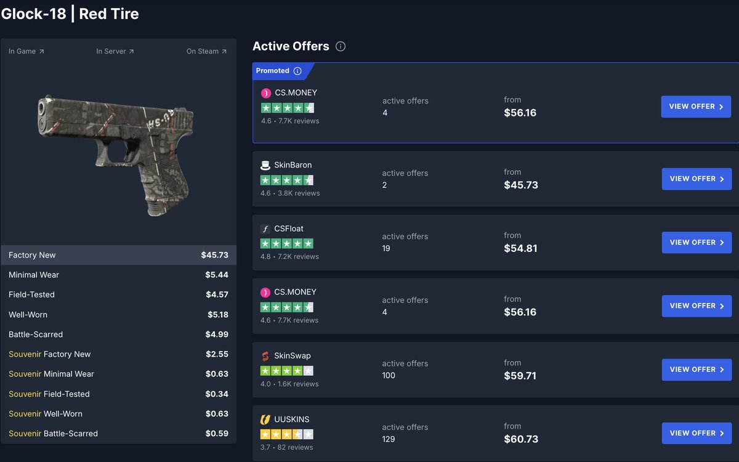739x462 pixels.
Task: Select the Well-Worn row
Action: [x=118, y=315]
